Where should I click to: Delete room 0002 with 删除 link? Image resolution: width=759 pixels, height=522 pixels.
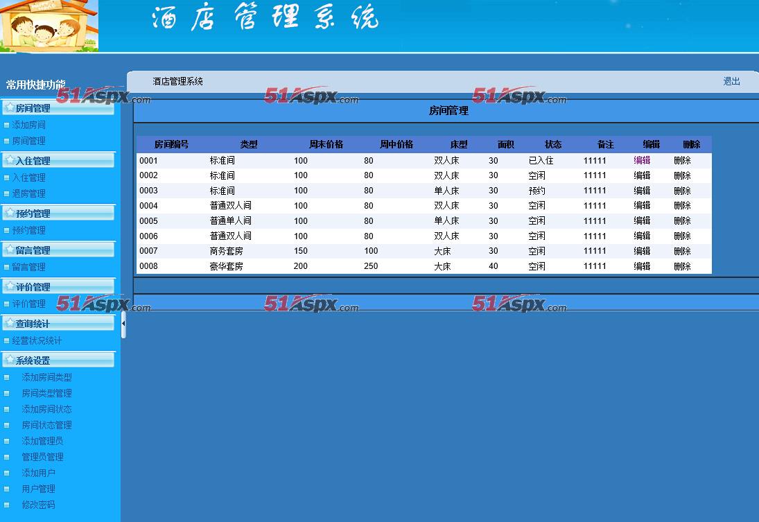(x=682, y=175)
